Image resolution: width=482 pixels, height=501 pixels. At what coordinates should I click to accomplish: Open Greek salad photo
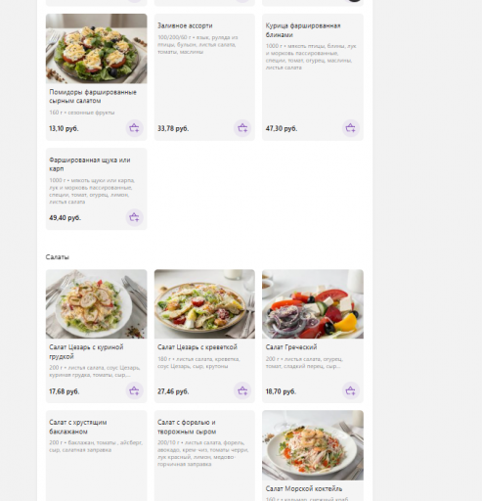(x=313, y=304)
